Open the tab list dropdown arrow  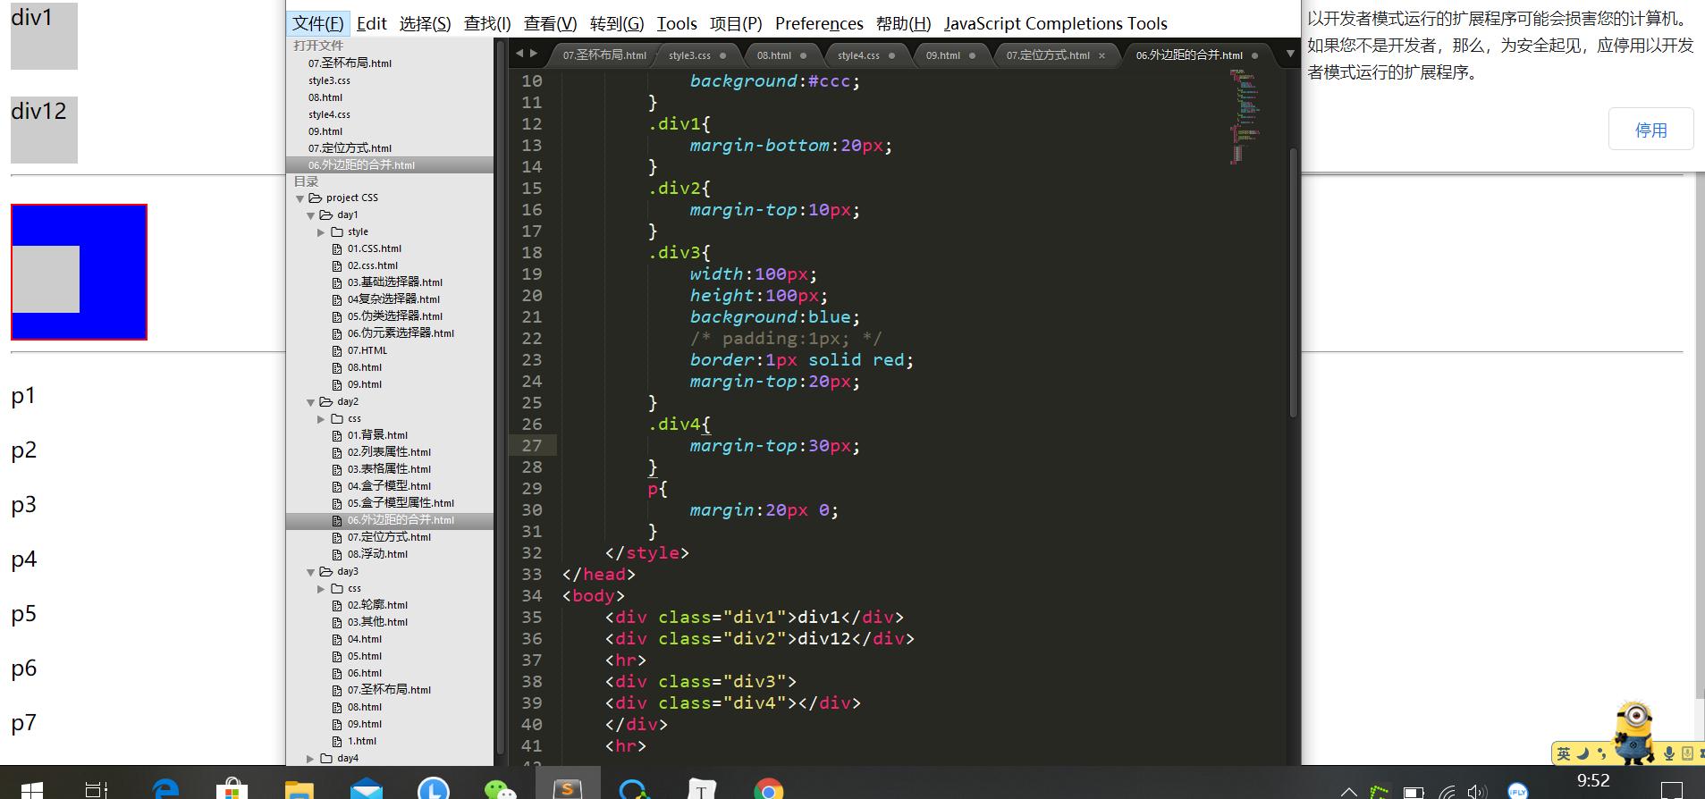point(1290,55)
